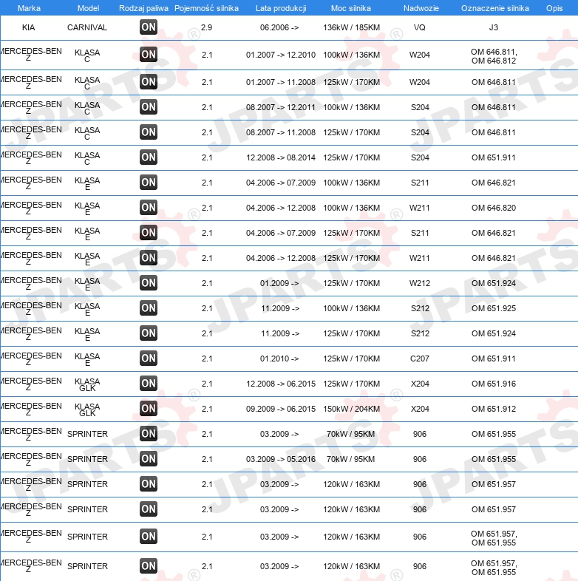Select the OM 651.912 engine code

[494, 409]
